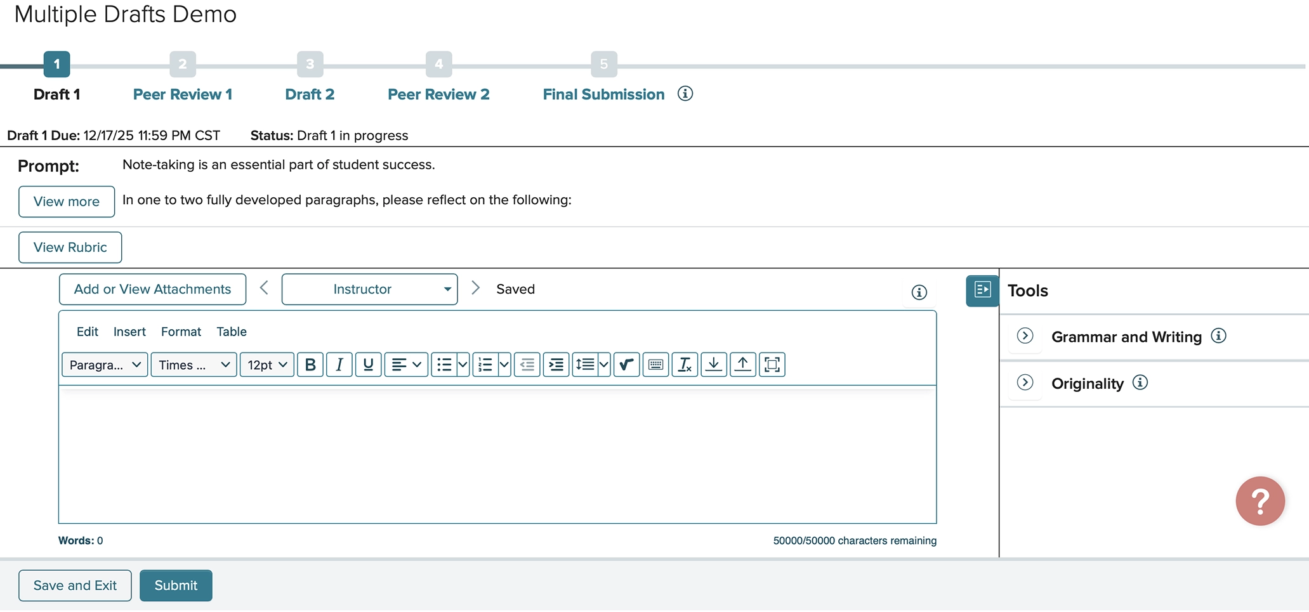Toggle bold formatting in the editor
This screenshot has width=1309, height=612.
[x=310, y=365]
